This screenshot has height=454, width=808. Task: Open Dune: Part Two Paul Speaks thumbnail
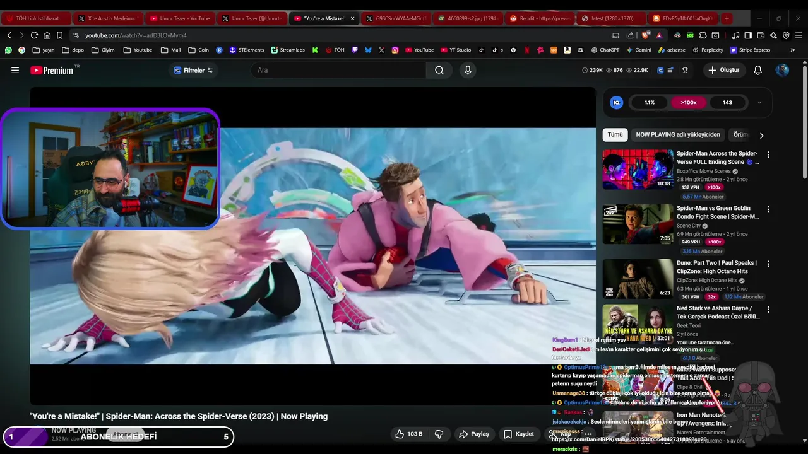click(x=638, y=278)
